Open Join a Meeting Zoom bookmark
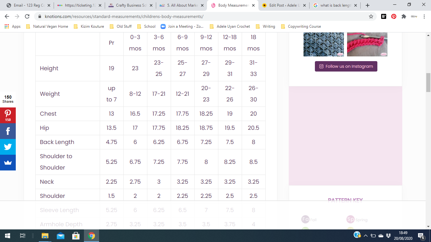 point(182,26)
